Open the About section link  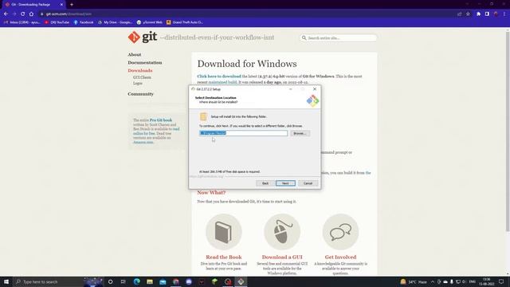tap(135, 55)
